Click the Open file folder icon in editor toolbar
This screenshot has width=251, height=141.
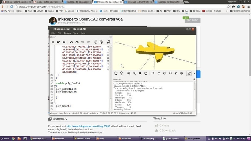pos(58,42)
